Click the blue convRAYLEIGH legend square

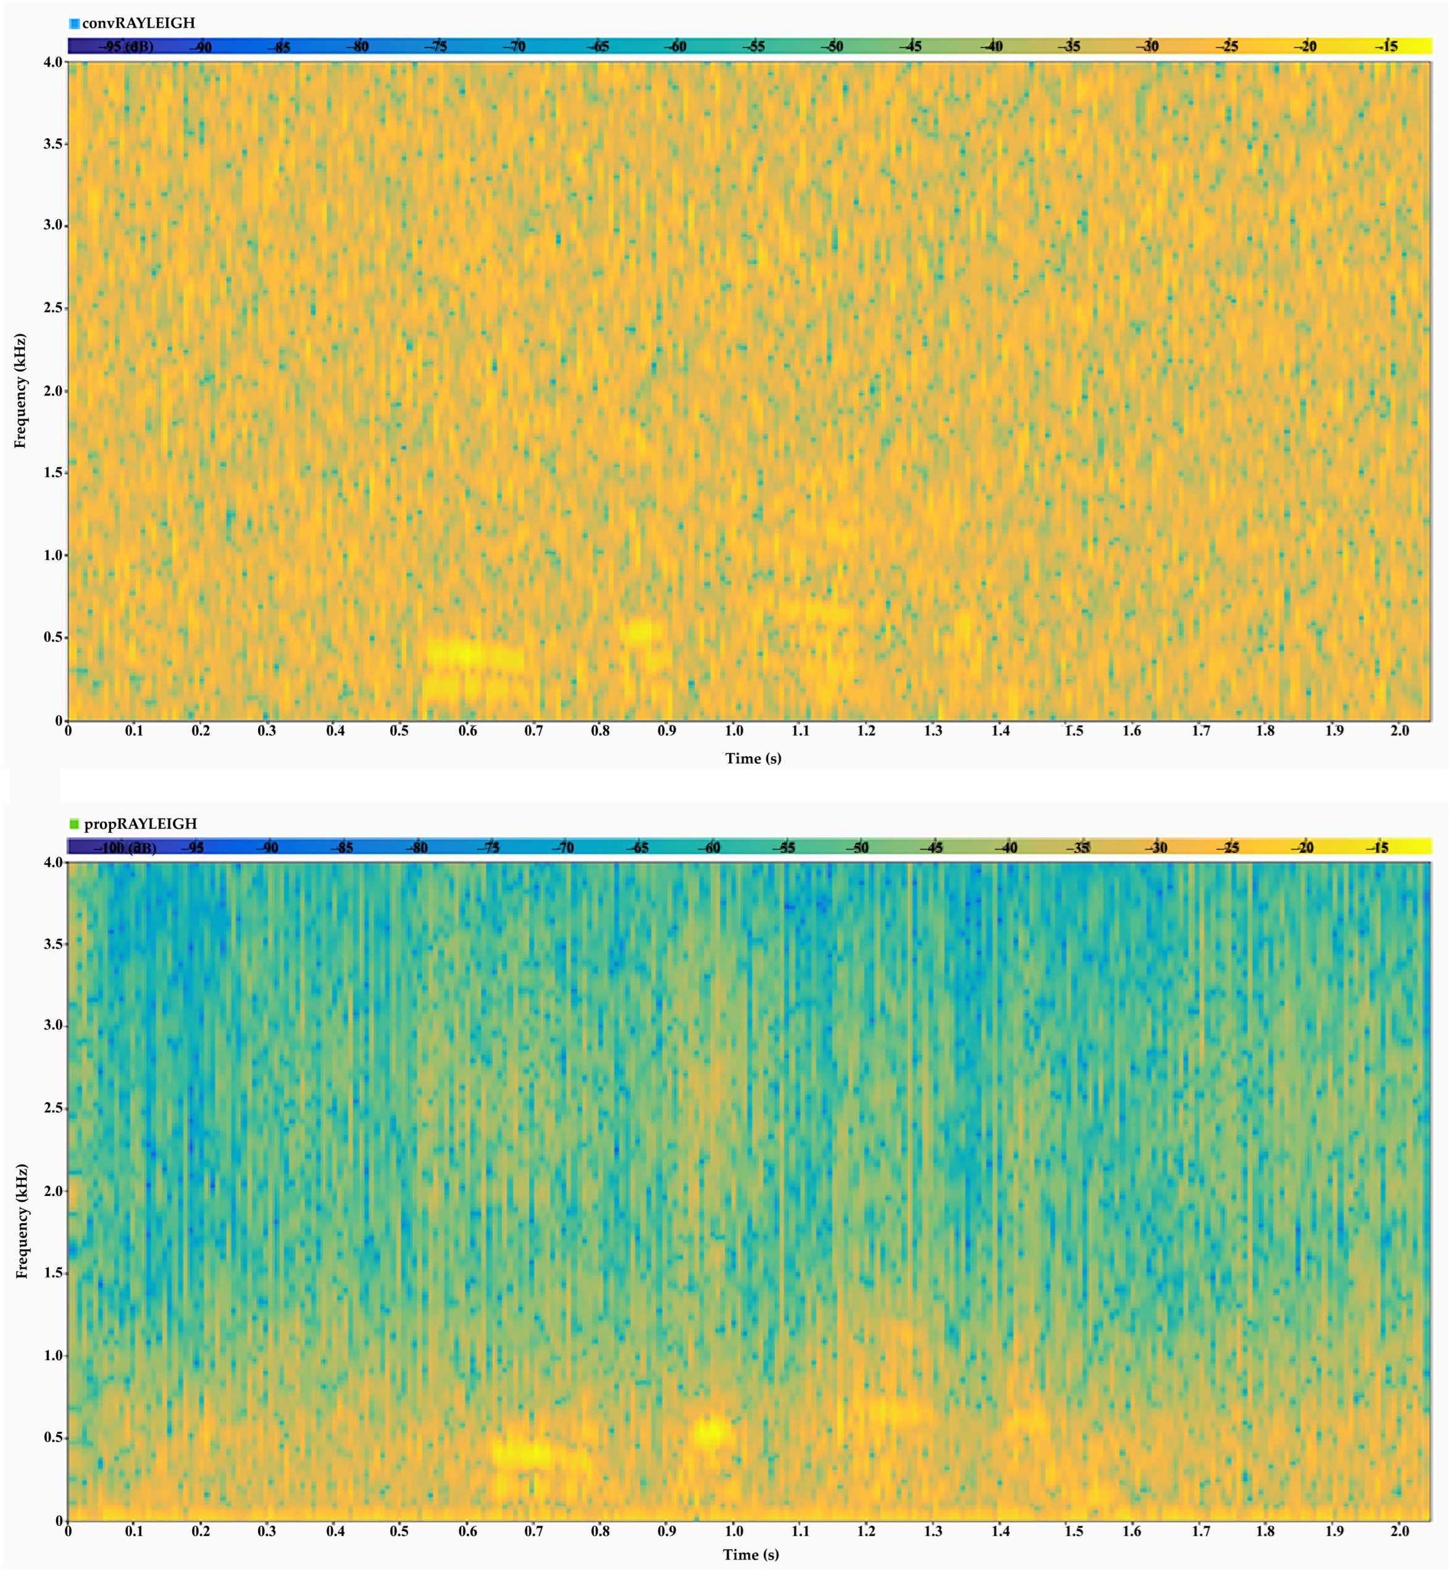[74, 23]
